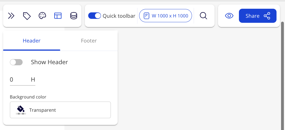Image resolution: width=285 pixels, height=130 pixels.
Task: Open the tags panel icon
Action: point(27,16)
